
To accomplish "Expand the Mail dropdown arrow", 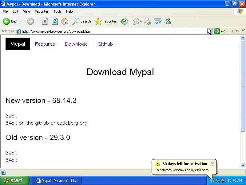I will coord(141,21).
